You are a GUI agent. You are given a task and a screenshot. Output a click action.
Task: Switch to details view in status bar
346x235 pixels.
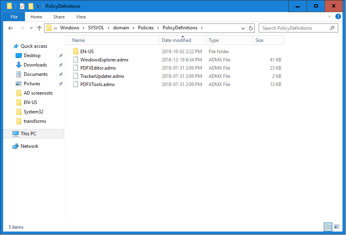(328, 227)
